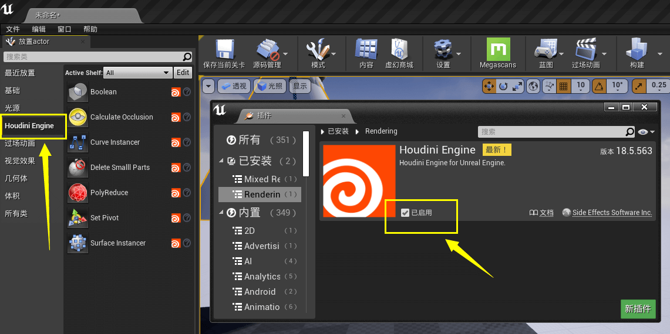Click the search magnifier in Place Actors panel

(x=187, y=57)
